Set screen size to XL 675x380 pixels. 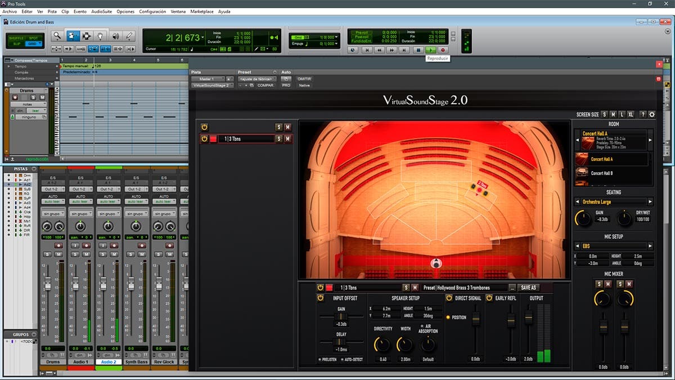[631, 114]
